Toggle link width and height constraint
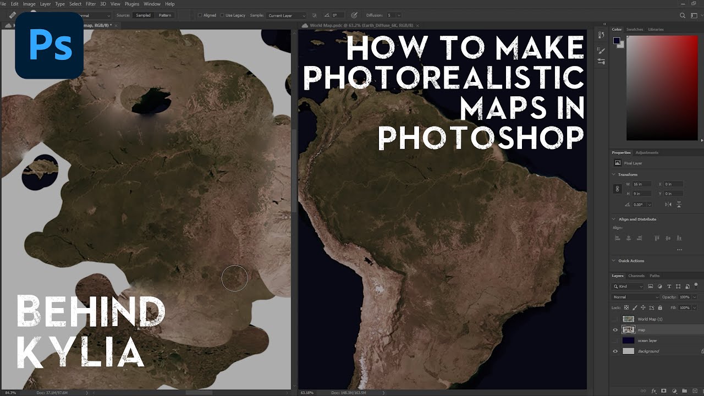 [617, 189]
